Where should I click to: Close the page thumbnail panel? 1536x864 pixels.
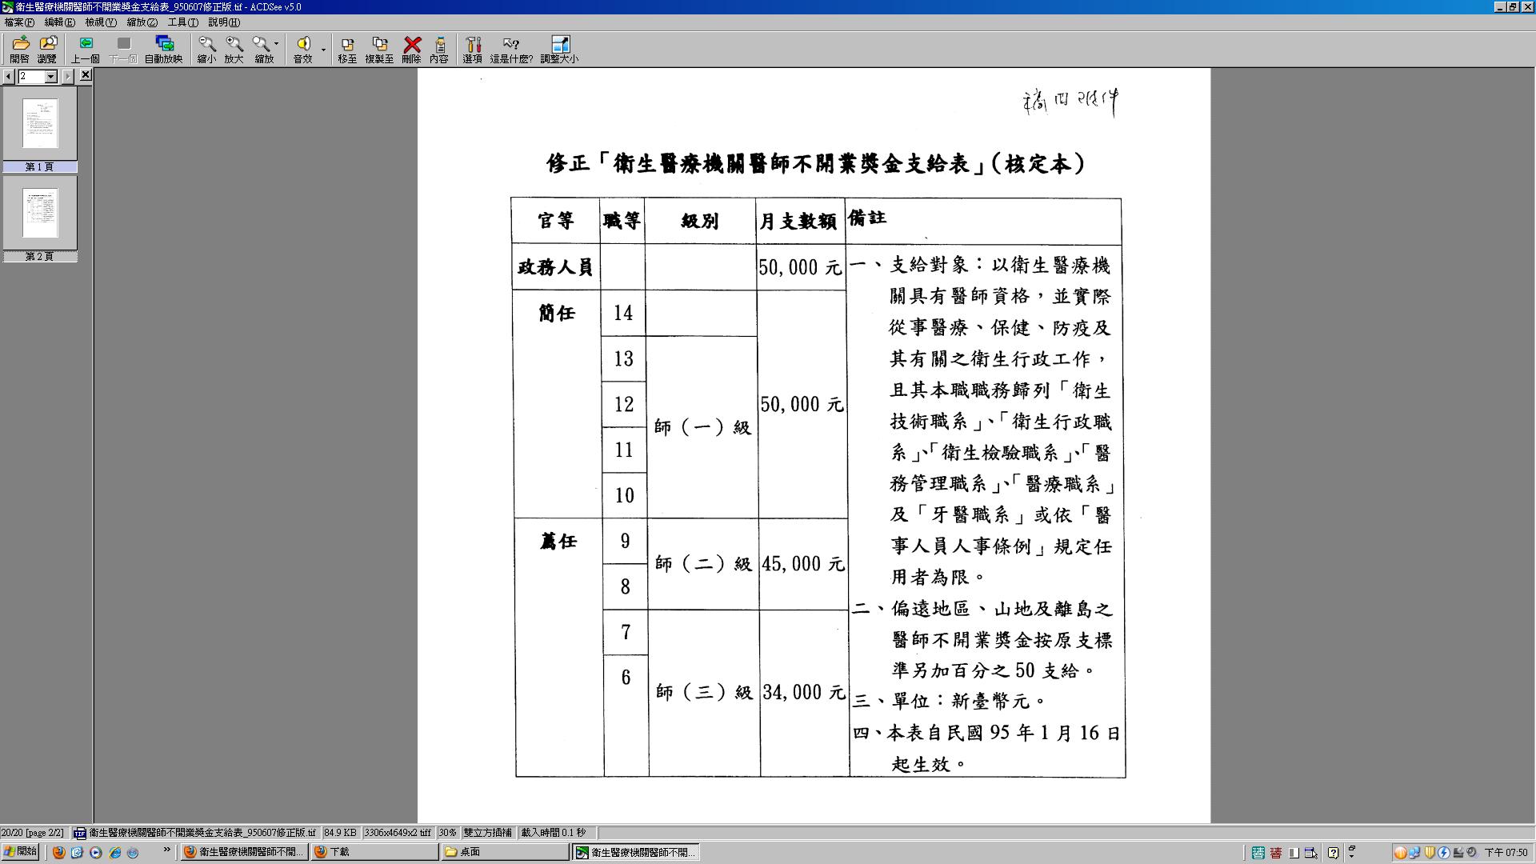[86, 75]
